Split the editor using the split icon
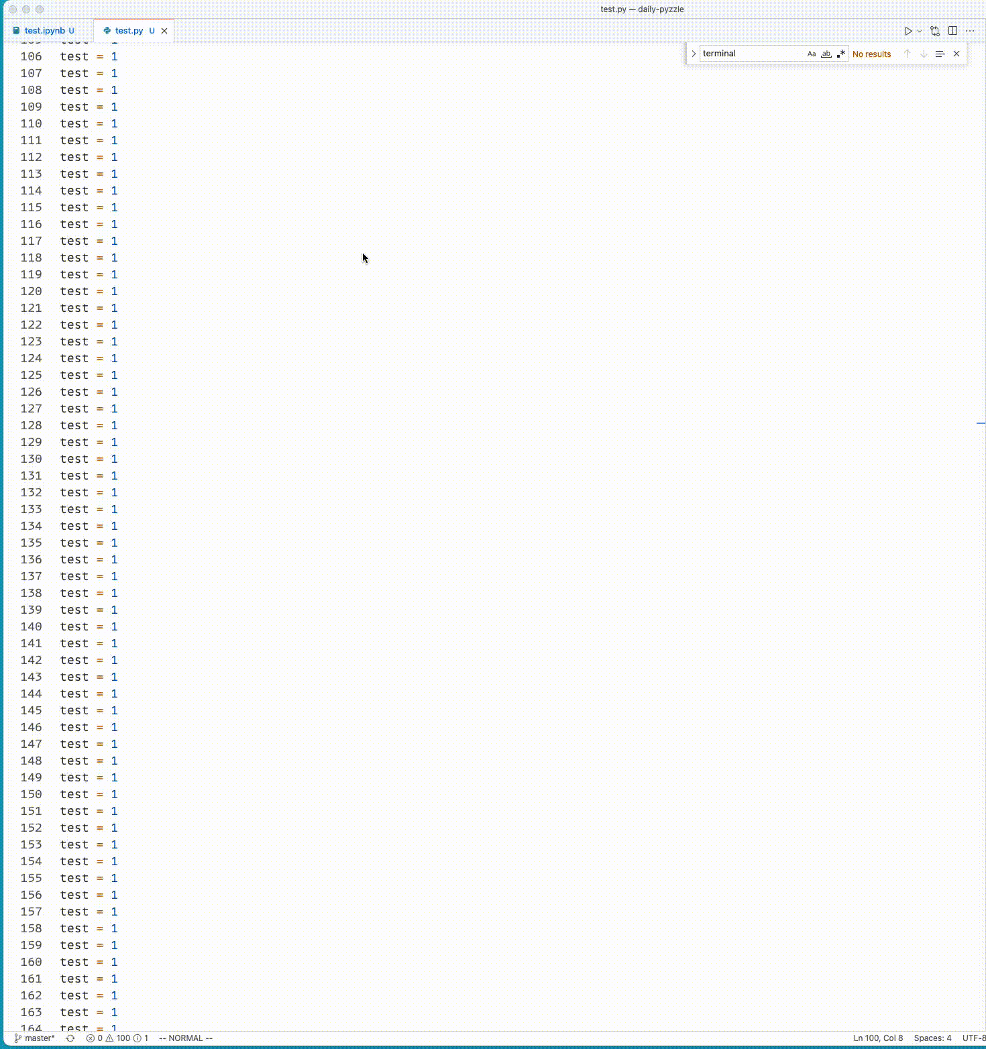 tap(953, 31)
